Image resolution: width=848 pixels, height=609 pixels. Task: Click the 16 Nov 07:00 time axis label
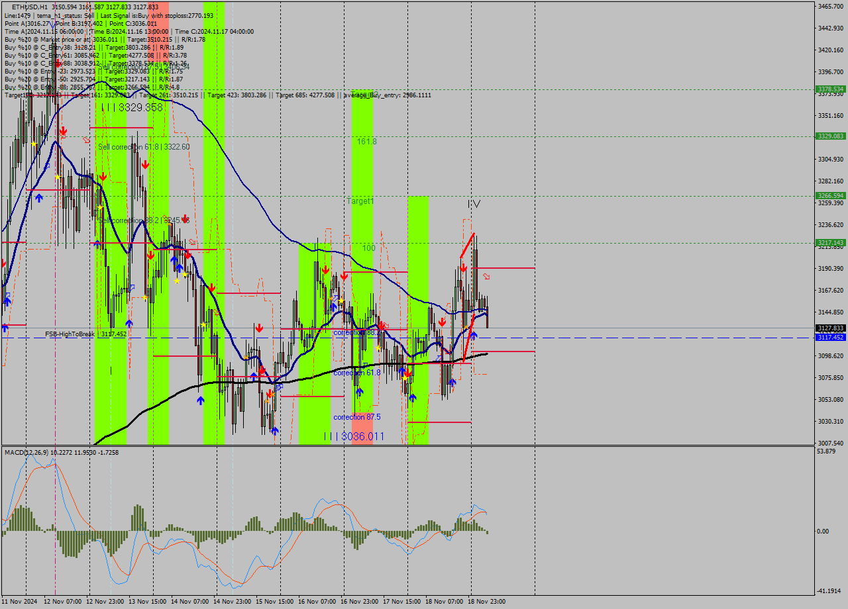click(317, 602)
